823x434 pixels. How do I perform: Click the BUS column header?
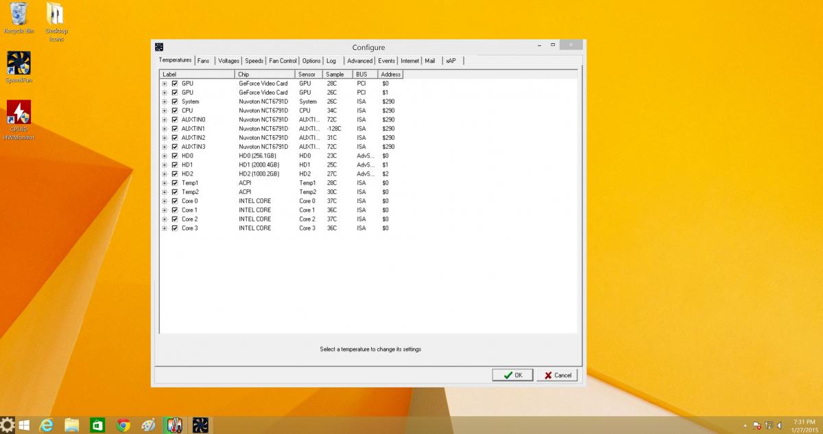(366, 74)
